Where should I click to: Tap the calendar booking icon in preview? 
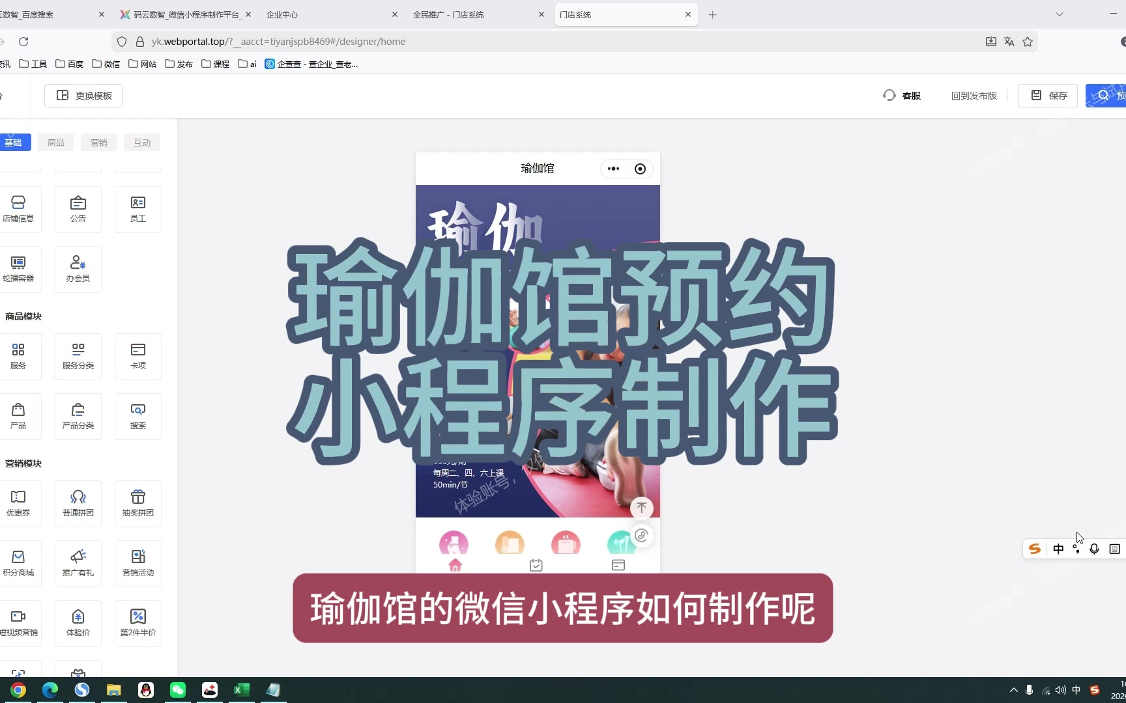(x=536, y=565)
